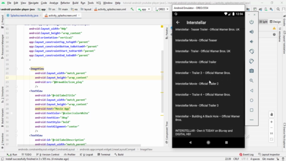Zoom in the layout preview with plus

[x=271, y=122]
